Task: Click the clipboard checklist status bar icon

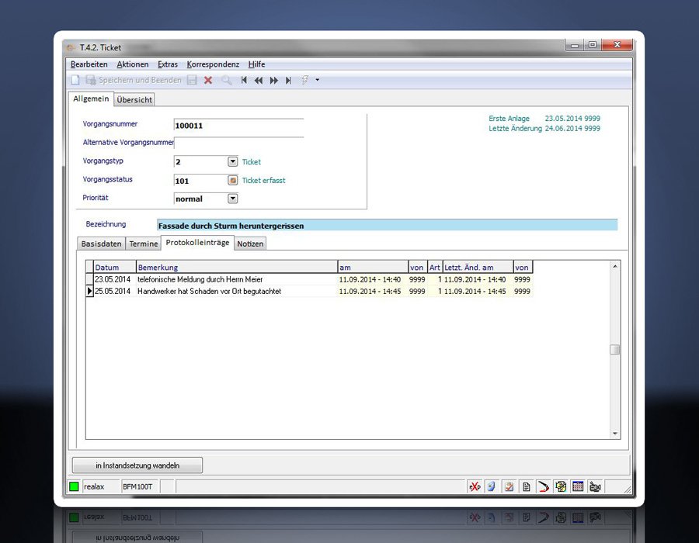Action: 509,486
